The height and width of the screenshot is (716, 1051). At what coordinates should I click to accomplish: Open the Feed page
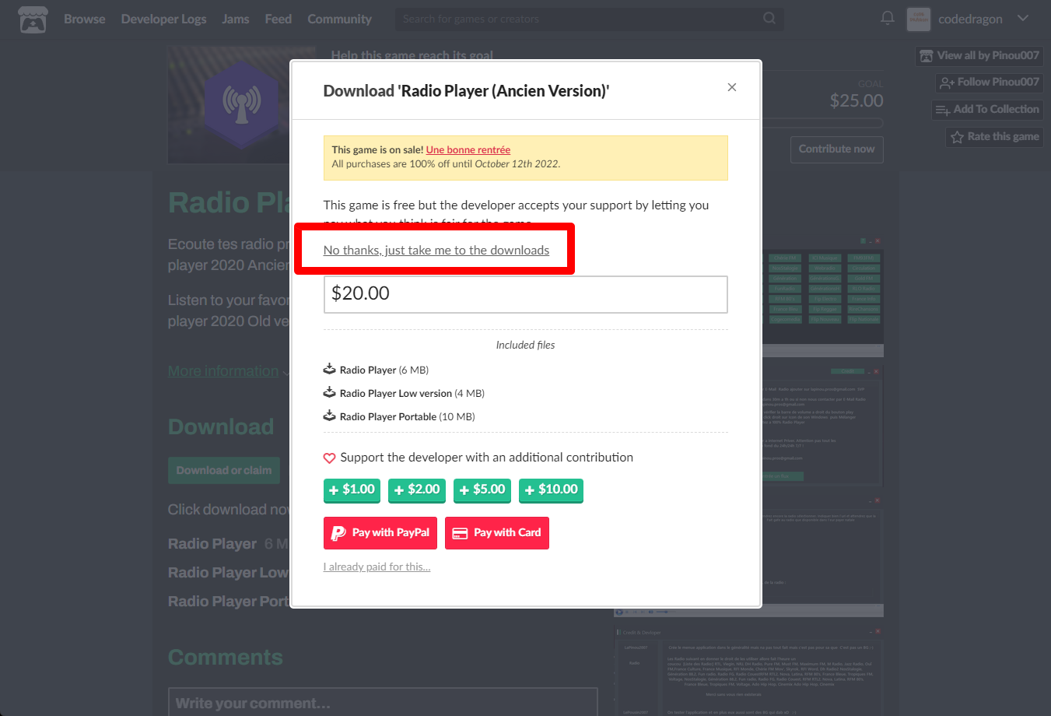coord(278,19)
